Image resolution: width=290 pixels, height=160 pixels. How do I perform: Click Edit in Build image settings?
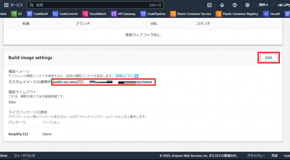coord(269,57)
